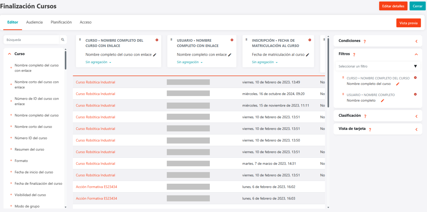Open the Clasificación help icon

(x=365, y=116)
